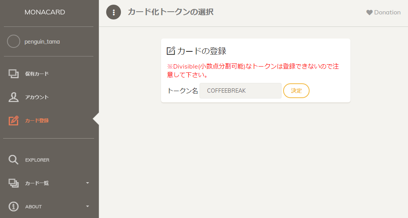Open アカウント menu item
This screenshot has width=408, height=218.
[x=37, y=97]
